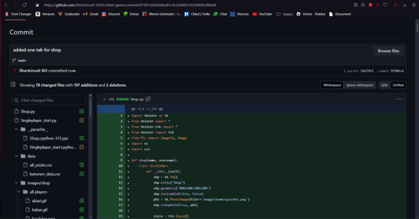Open the Amazon bookmark
Viewport: 419px width, 219px height.
point(45,14)
